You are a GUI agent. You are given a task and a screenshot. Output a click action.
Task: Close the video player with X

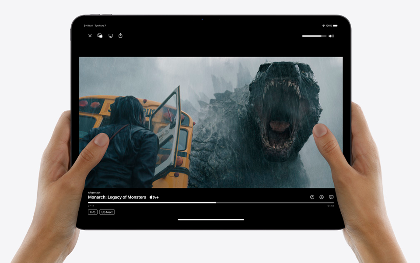pos(90,36)
